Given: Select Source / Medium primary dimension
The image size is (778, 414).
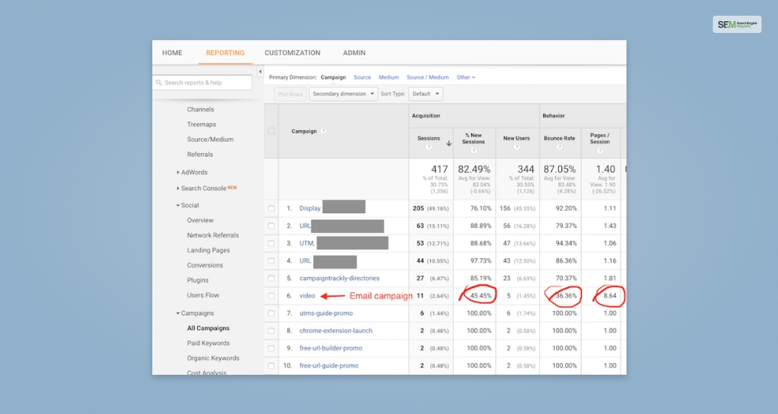Looking at the screenshot, I should coord(428,78).
